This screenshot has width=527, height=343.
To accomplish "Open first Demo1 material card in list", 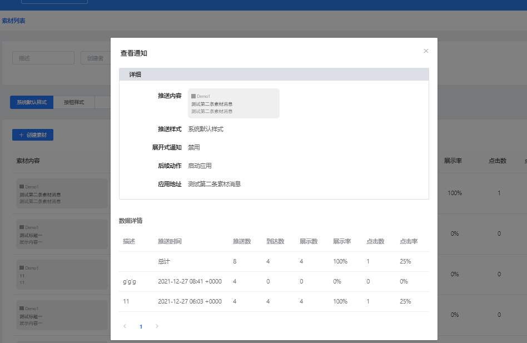I will coord(61,193).
